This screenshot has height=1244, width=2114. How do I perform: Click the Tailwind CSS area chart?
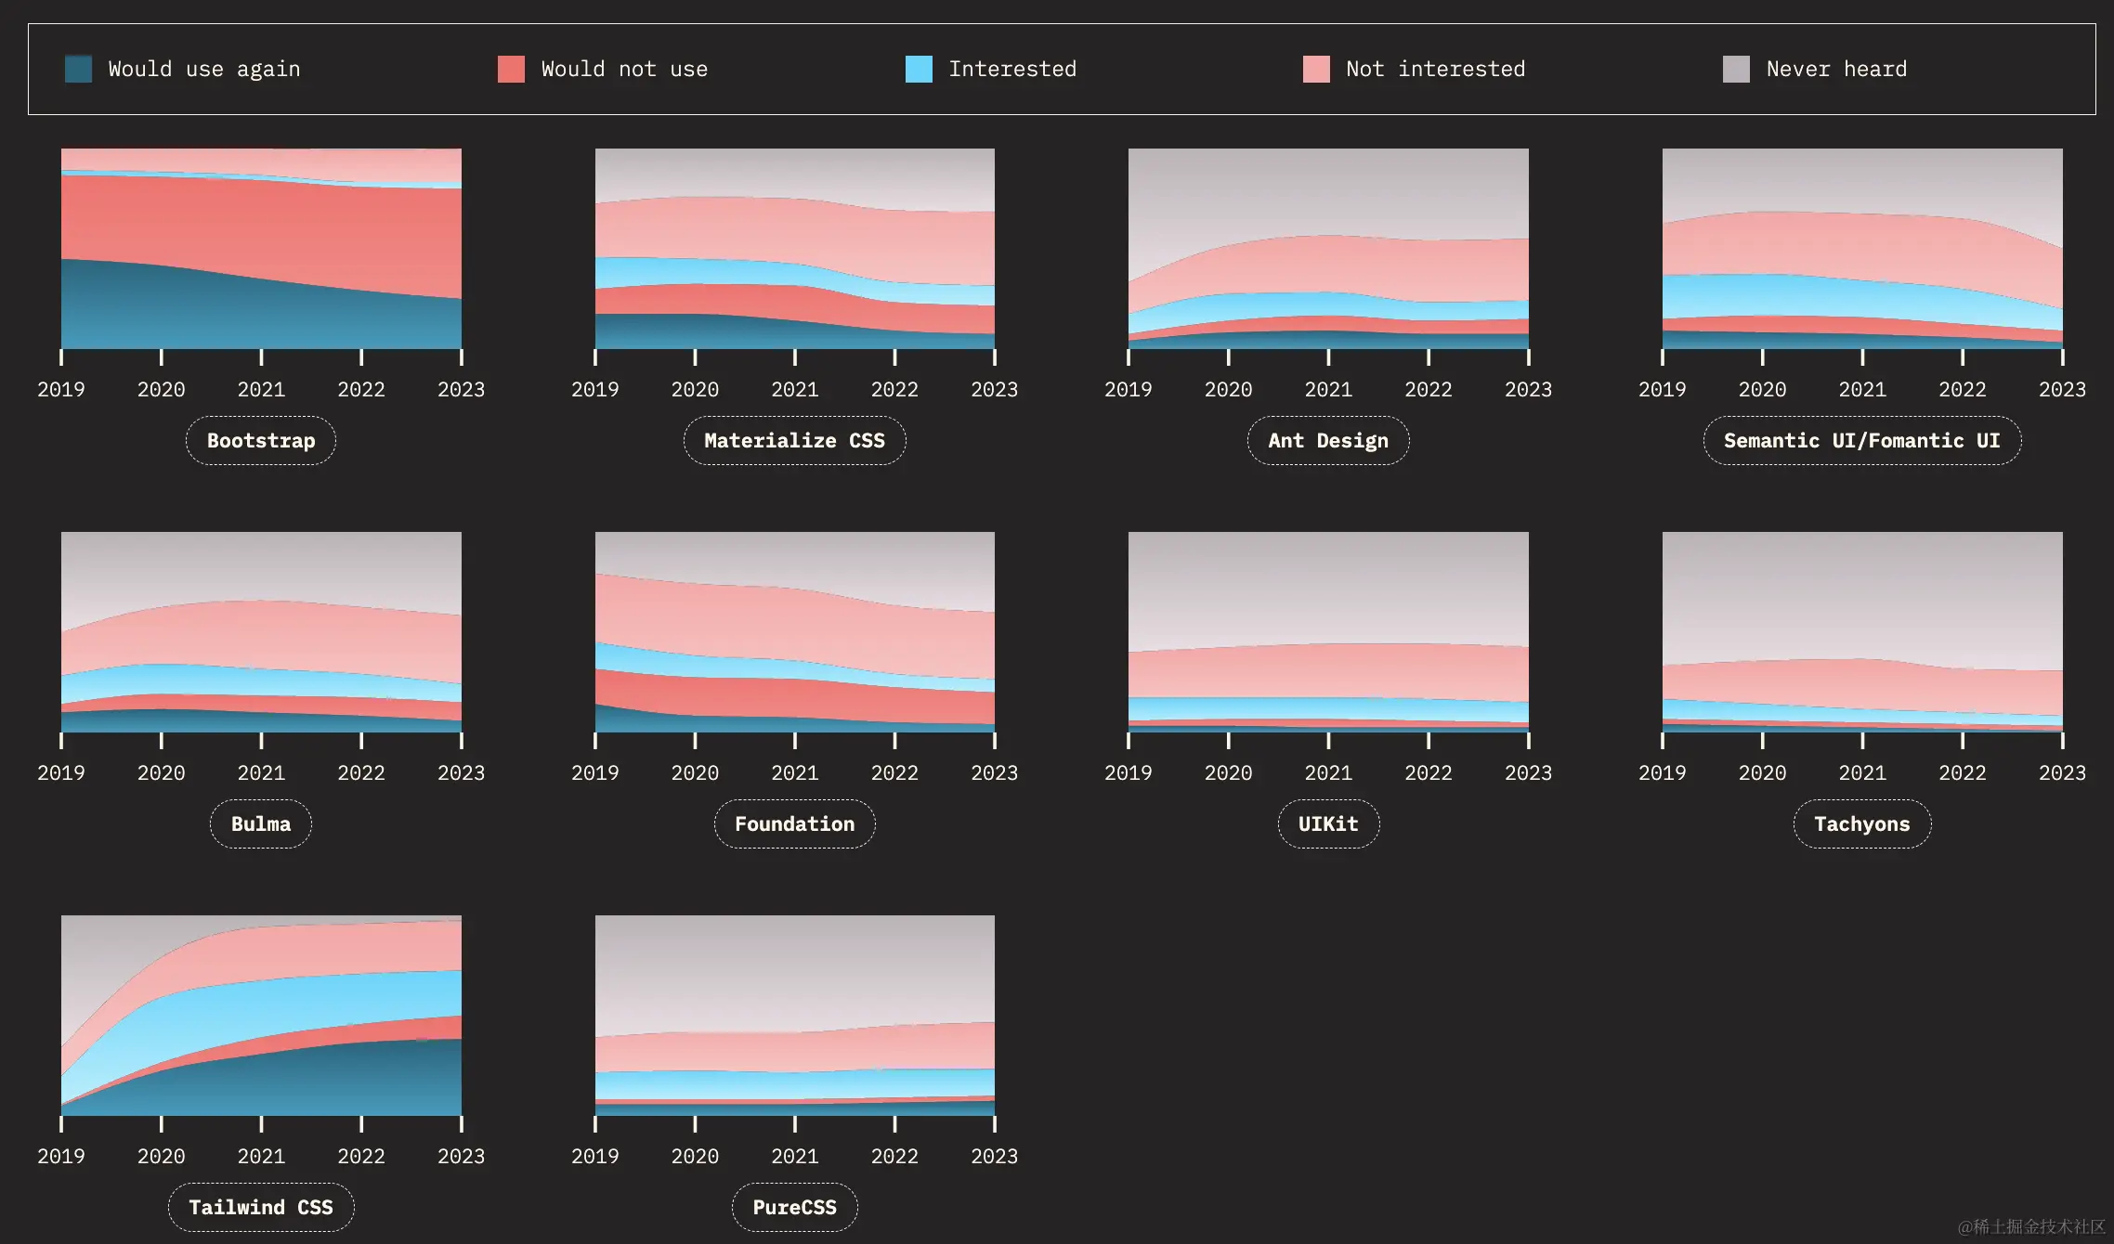coord(261,1016)
